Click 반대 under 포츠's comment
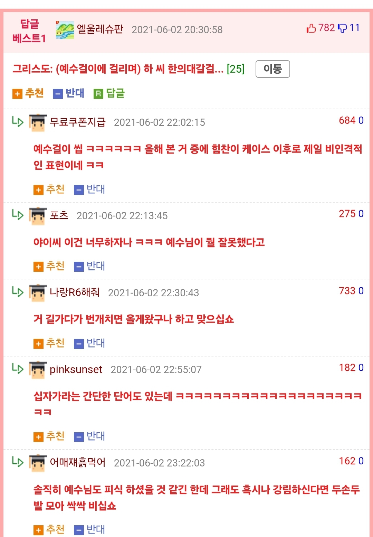This screenshot has width=373, height=537. click(x=89, y=266)
